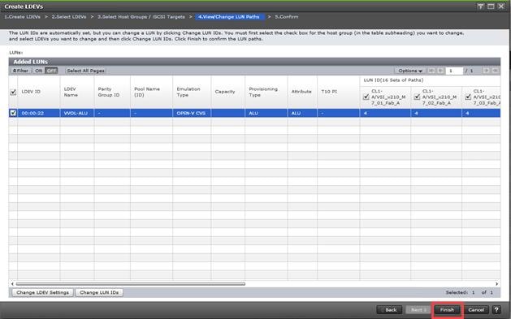Go to first page arrow icon

click(431, 71)
